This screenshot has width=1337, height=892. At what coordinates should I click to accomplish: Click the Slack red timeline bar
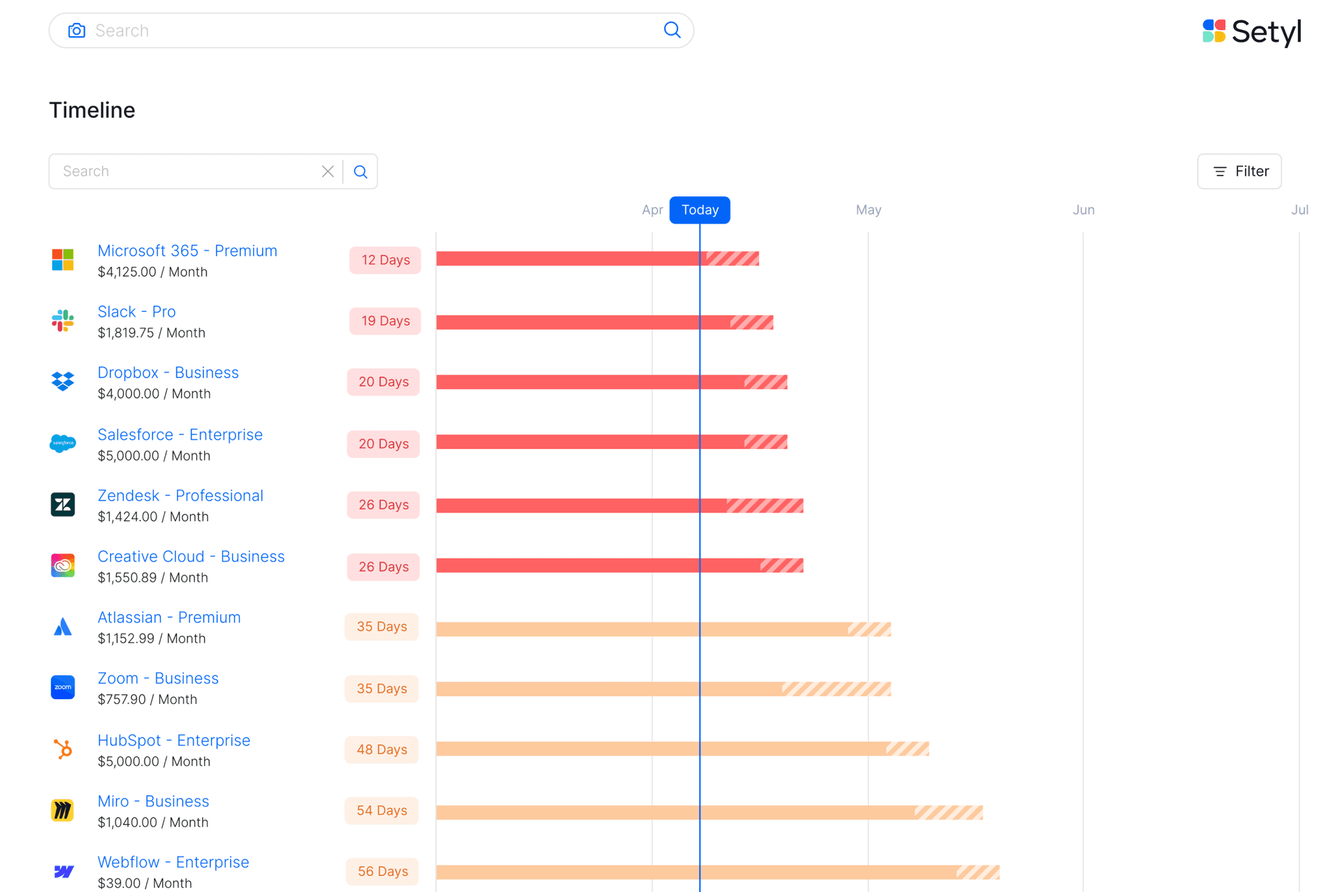pyautogui.click(x=604, y=322)
